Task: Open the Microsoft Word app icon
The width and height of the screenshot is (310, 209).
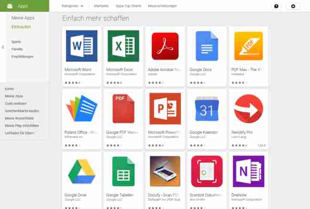Action: [x=81, y=46]
